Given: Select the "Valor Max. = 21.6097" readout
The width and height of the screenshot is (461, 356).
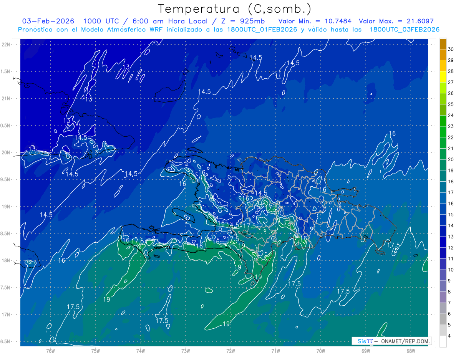Looking at the screenshot, I should (396, 21).
